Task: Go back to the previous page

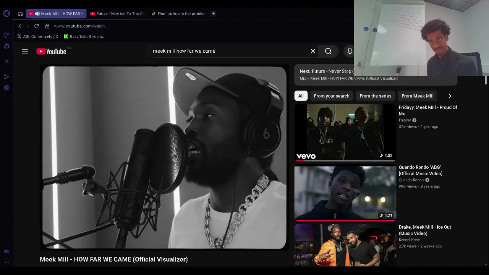Action: (x=20, y=26)
